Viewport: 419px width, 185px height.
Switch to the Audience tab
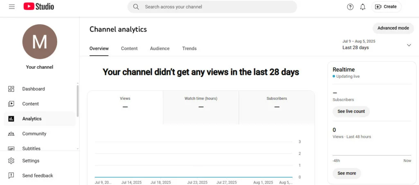pos(160,48)
